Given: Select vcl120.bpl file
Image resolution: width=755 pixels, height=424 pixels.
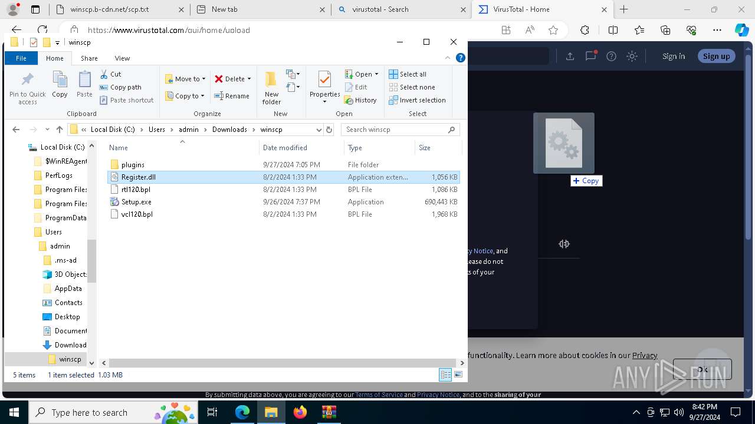Looking at the screenshot, I should pos(284,214).
